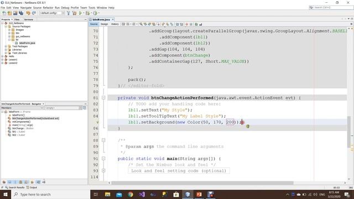354x199 pixels.
Task: Toggle Show Inner Classes in Navigator
Action: (x=26, y=182)
